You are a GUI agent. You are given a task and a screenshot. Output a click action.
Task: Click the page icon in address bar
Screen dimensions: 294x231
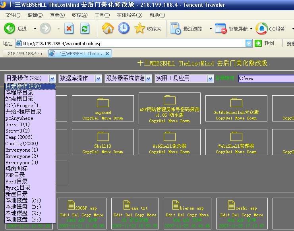point(19,44)
